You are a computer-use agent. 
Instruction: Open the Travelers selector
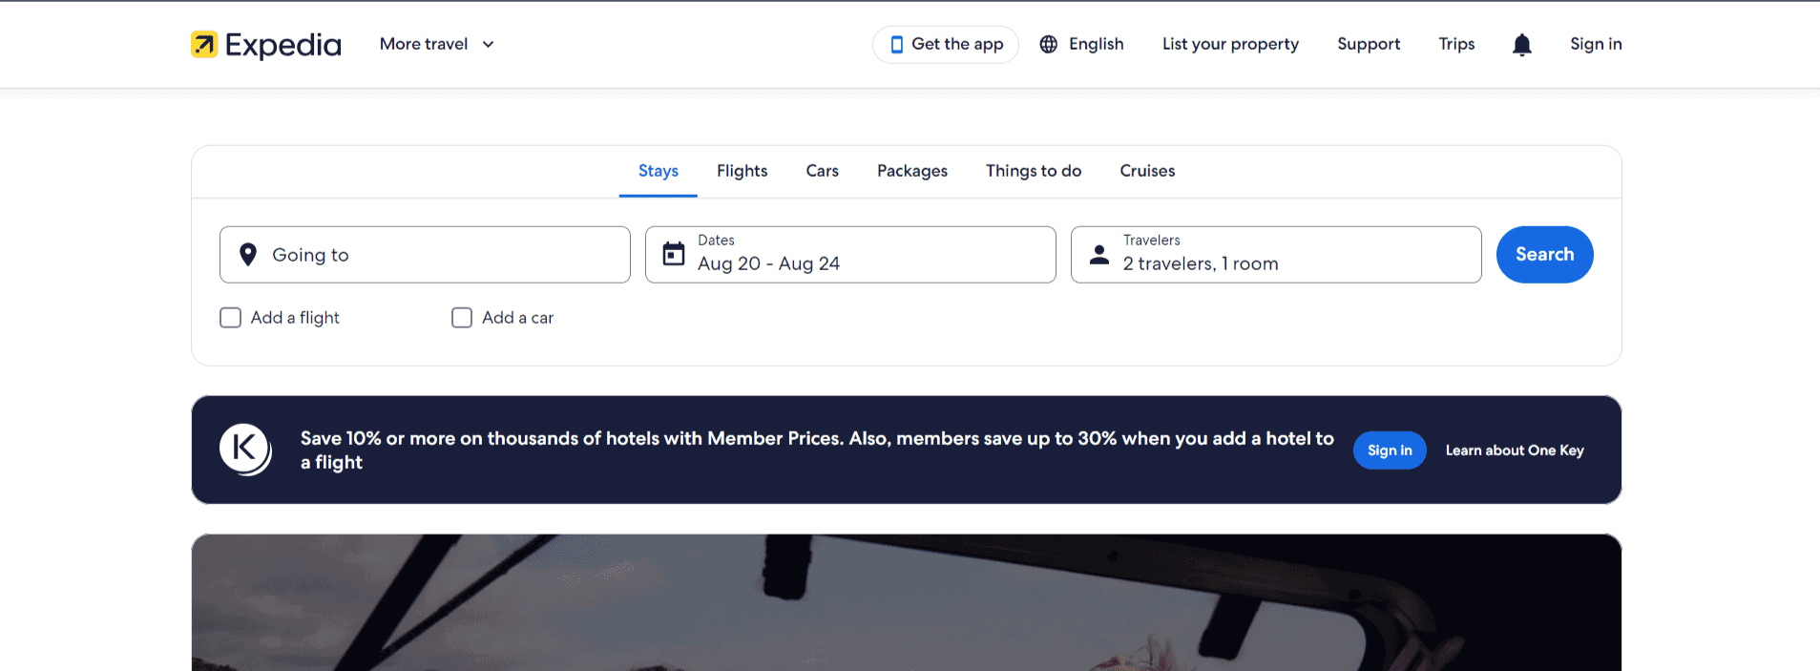click(1276, 254)
